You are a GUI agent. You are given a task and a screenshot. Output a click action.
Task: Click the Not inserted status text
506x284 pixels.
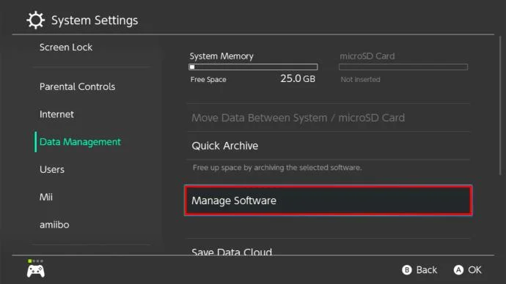pyautogui.click(x=360, y=79)
